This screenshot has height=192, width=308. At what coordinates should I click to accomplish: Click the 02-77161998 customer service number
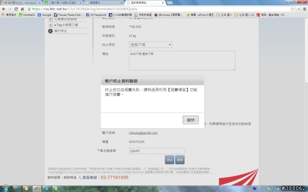pos(115,178)
